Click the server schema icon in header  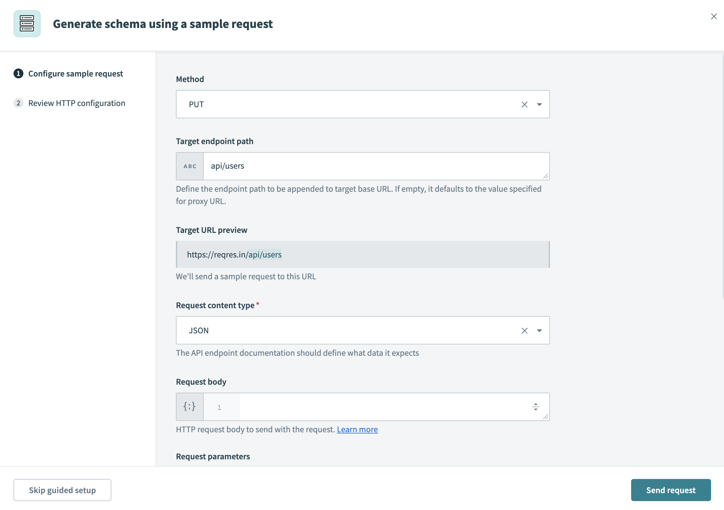tap(27, 24)
